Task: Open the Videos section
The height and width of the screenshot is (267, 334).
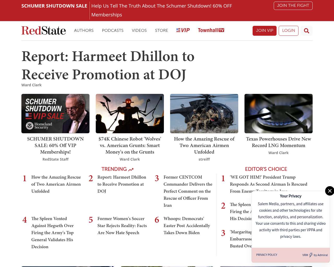Action: tap(139, 31)
